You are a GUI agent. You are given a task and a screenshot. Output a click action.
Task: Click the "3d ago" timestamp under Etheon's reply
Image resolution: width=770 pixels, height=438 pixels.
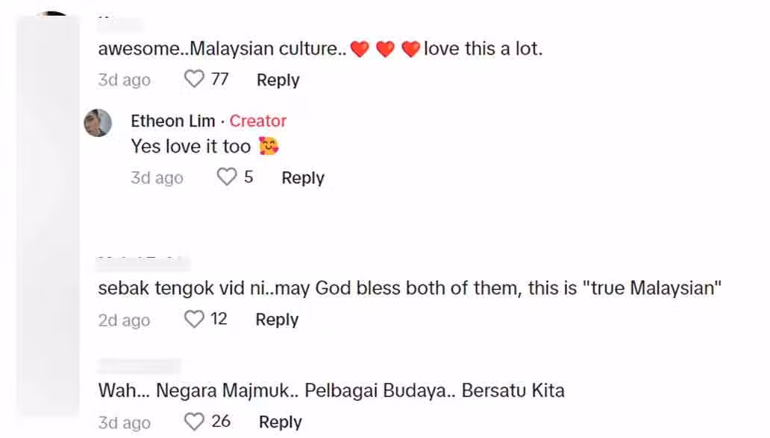tap(157, 178)
